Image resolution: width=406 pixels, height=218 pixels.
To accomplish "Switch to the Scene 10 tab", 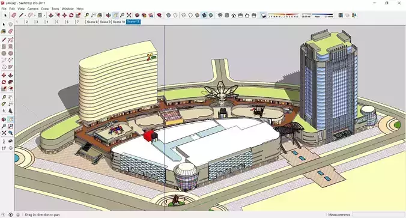I will pyautogui.click(x=119, y=22).
